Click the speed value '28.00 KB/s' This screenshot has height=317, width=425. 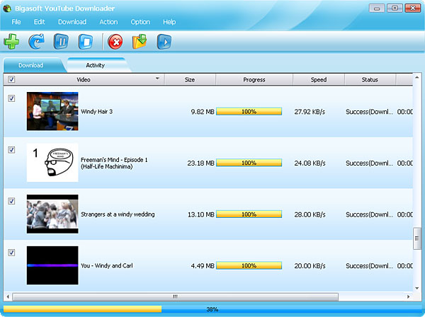click(310, 214)
